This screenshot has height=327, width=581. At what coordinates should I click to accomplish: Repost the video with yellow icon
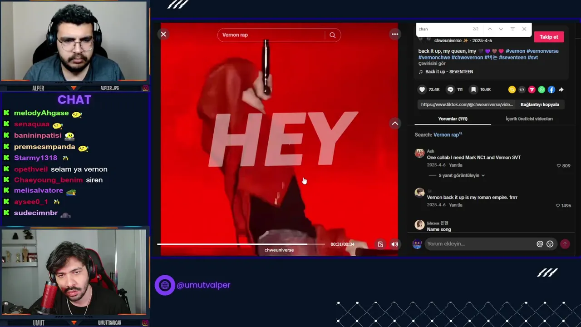coord(512,89)
